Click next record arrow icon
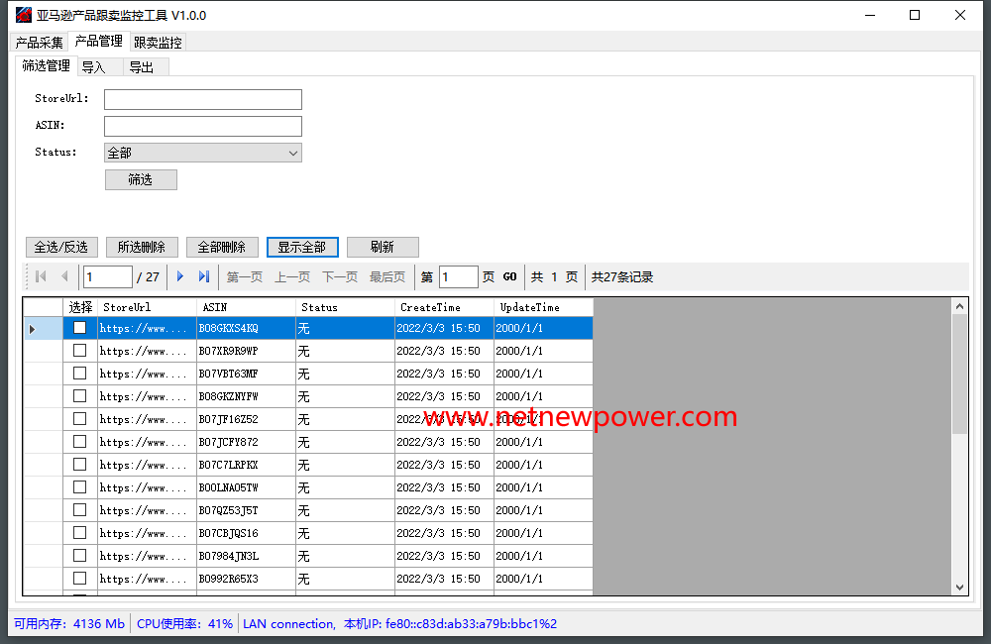The image size is (991, 644). 180,276
